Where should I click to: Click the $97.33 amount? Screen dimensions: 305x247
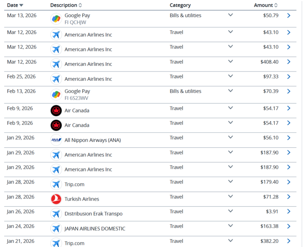click(271, 76)
